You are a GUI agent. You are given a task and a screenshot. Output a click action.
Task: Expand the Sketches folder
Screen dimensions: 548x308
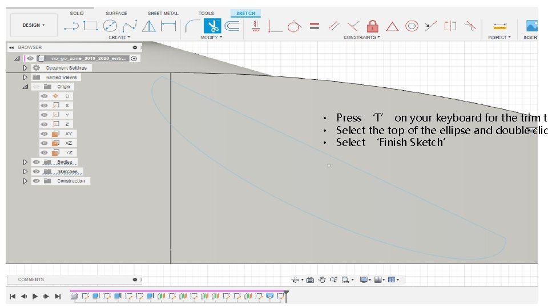25,172
